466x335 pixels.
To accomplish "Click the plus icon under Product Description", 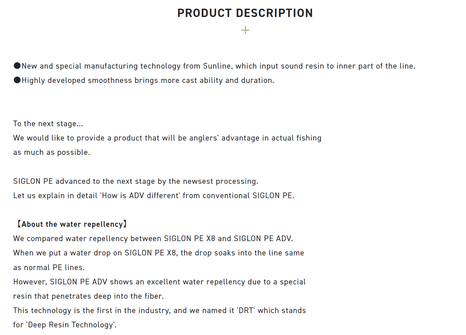I will pos(245,30).
